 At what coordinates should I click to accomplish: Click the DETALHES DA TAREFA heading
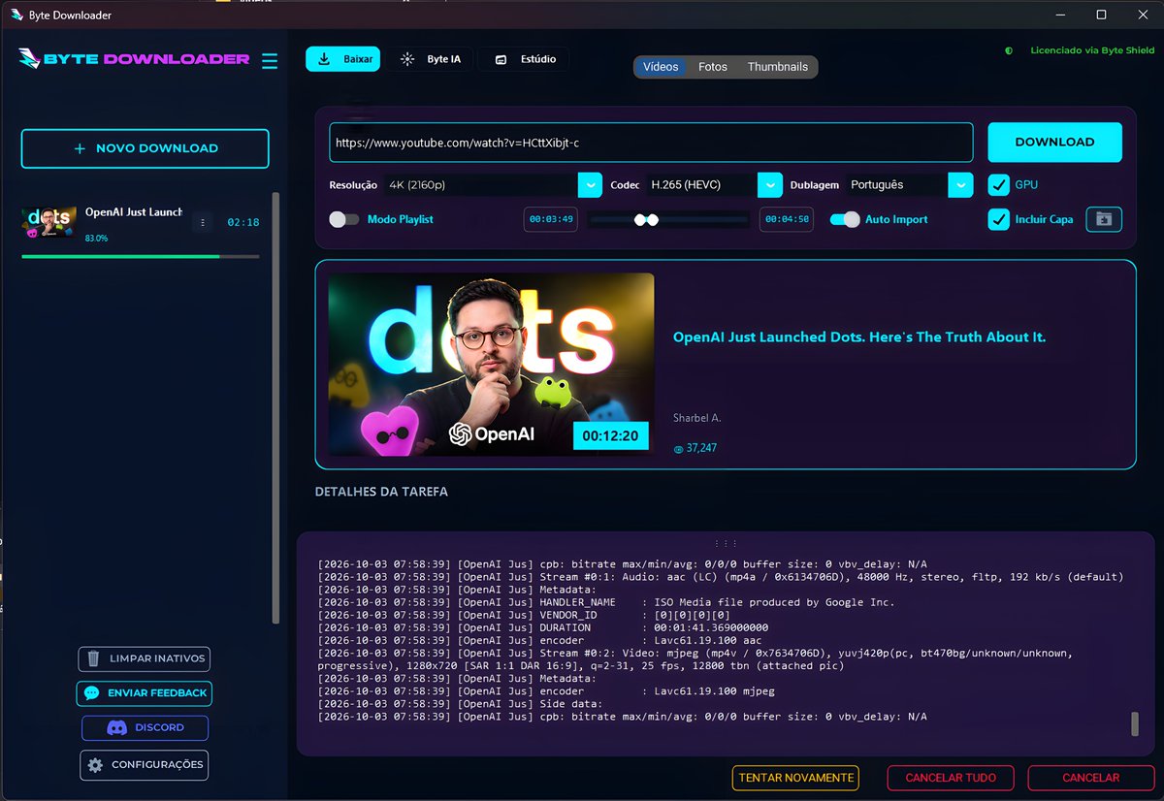coord(381,492)
